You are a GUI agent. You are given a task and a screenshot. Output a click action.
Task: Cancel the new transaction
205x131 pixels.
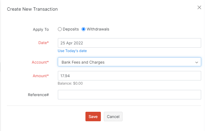point(113,117)
